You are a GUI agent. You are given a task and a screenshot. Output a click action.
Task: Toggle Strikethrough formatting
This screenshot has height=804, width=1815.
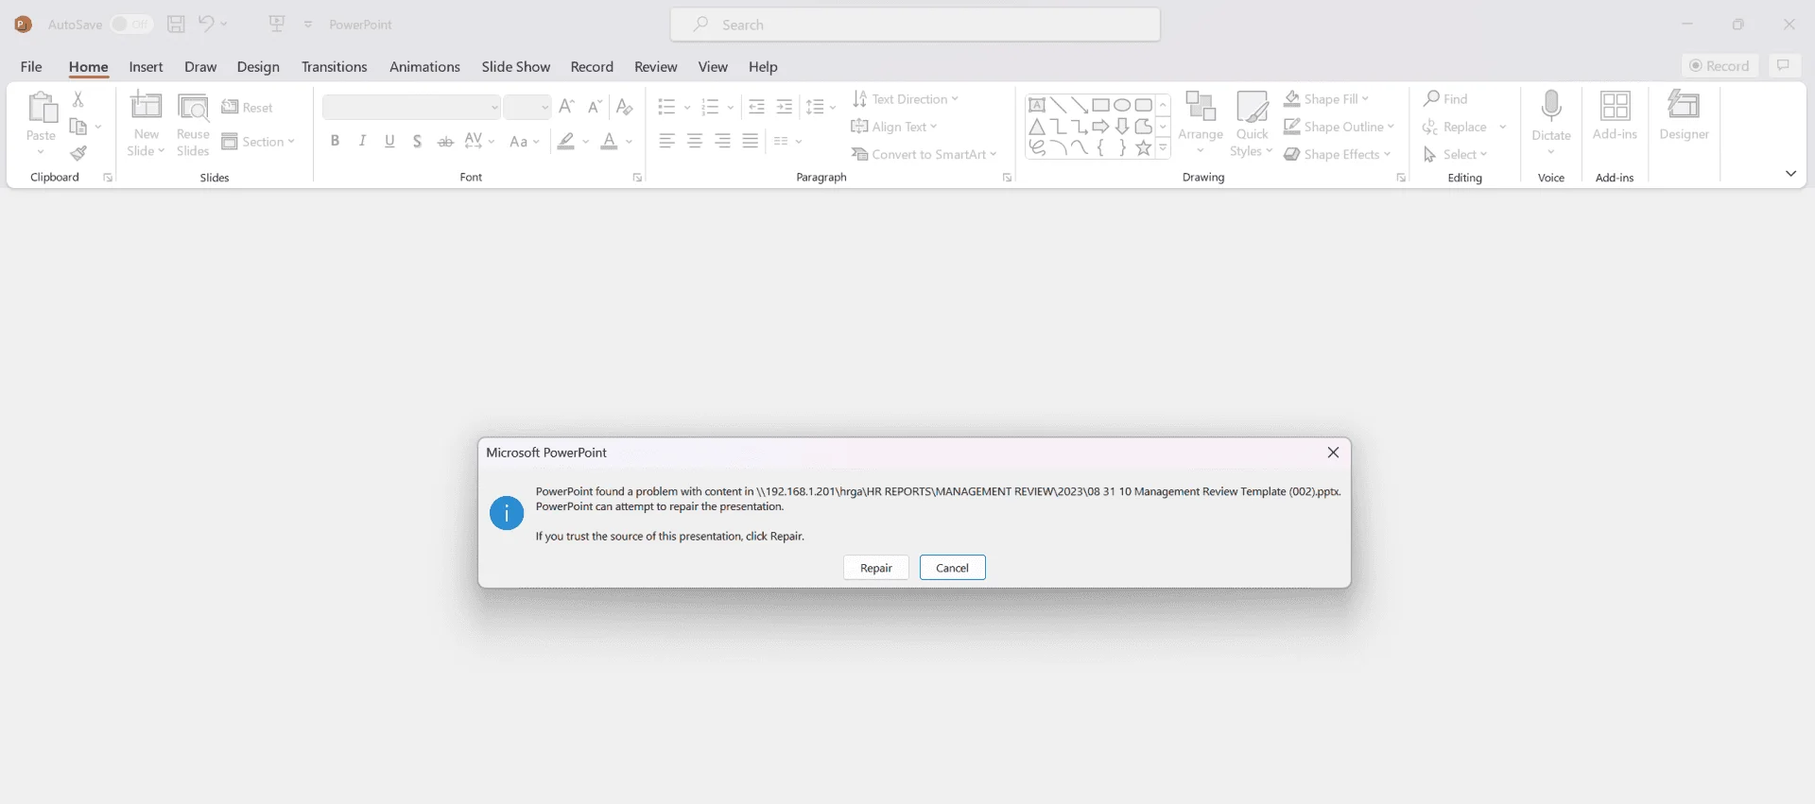[x=445, y=142]
